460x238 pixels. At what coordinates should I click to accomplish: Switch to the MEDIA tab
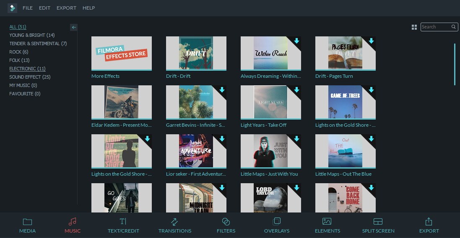click(x=27, y=225)
